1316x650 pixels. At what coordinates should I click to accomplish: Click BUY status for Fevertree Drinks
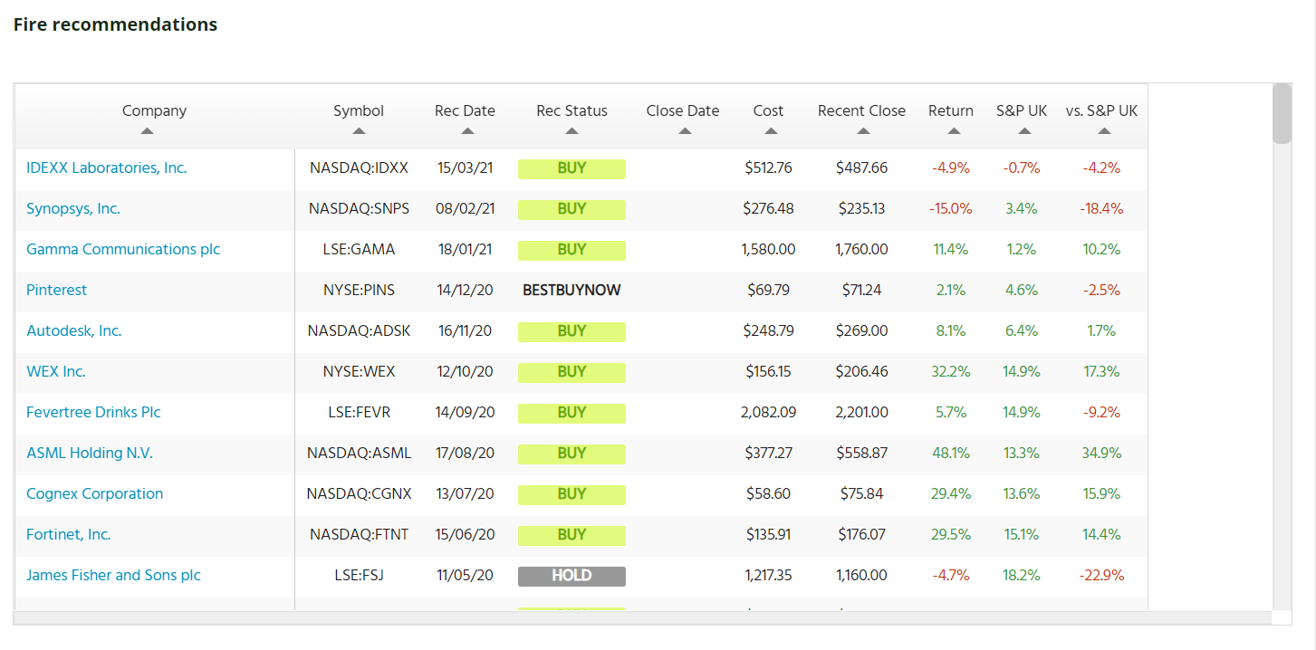pos(572,413)
